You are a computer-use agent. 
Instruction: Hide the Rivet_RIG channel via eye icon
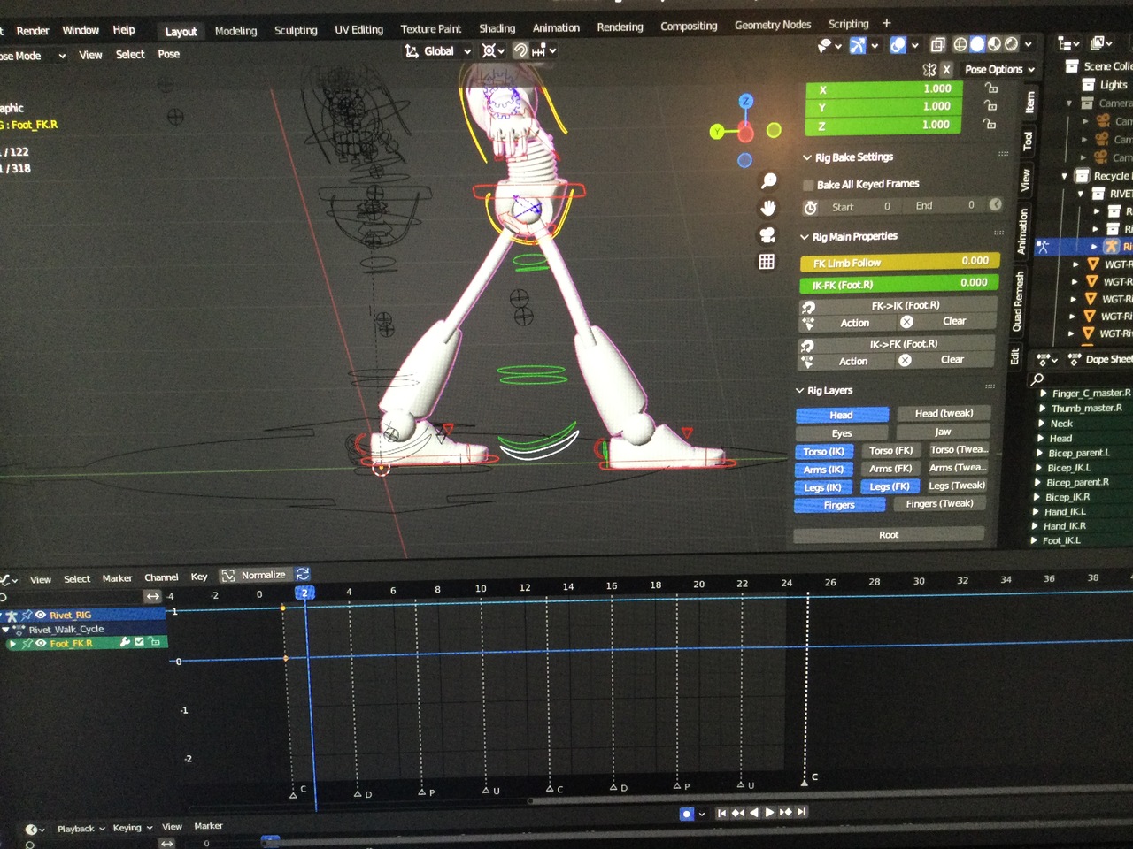(x=40, y=615)
